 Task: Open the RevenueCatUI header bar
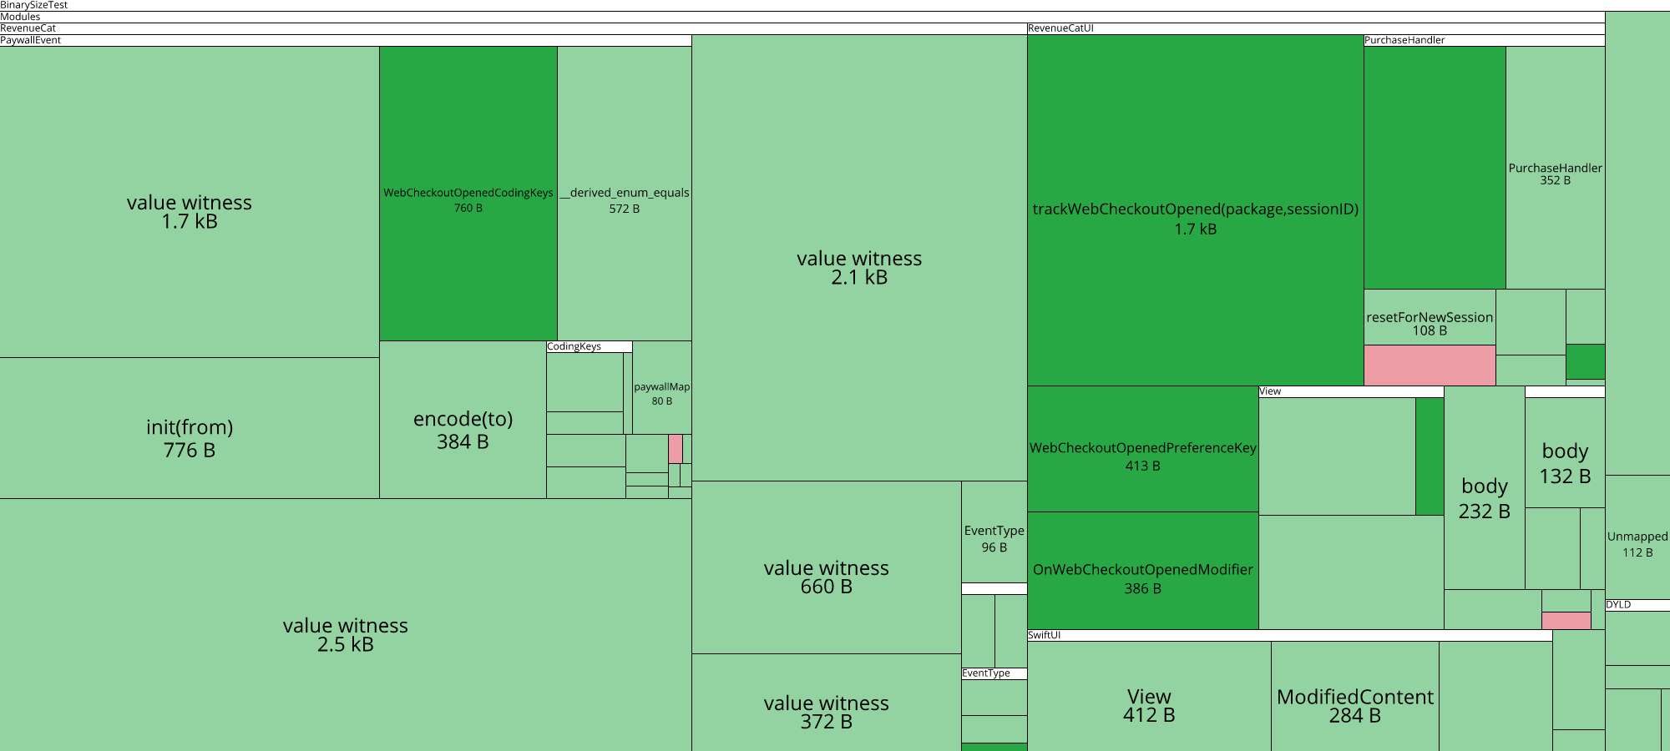[1316, 28]
